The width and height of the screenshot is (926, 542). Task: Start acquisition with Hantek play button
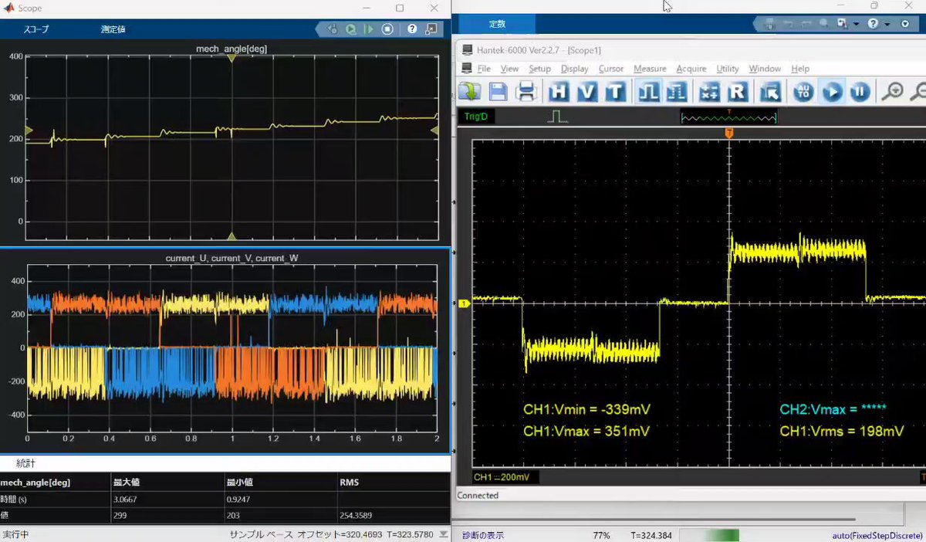click(832, 92)
